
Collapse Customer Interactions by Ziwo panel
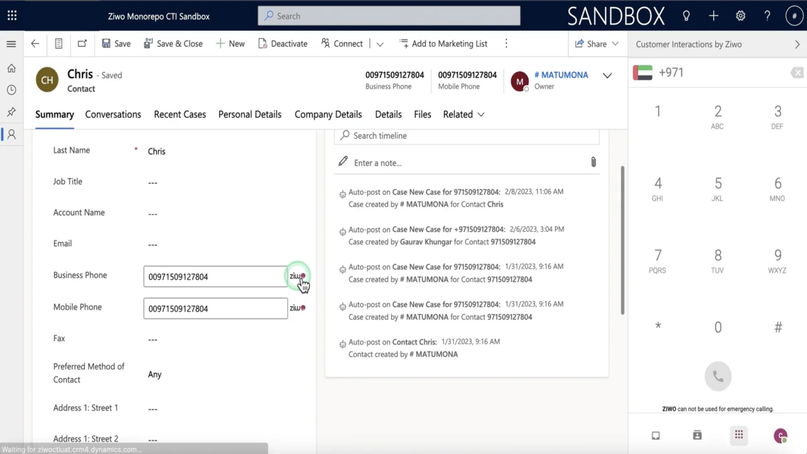coord(798,44)
